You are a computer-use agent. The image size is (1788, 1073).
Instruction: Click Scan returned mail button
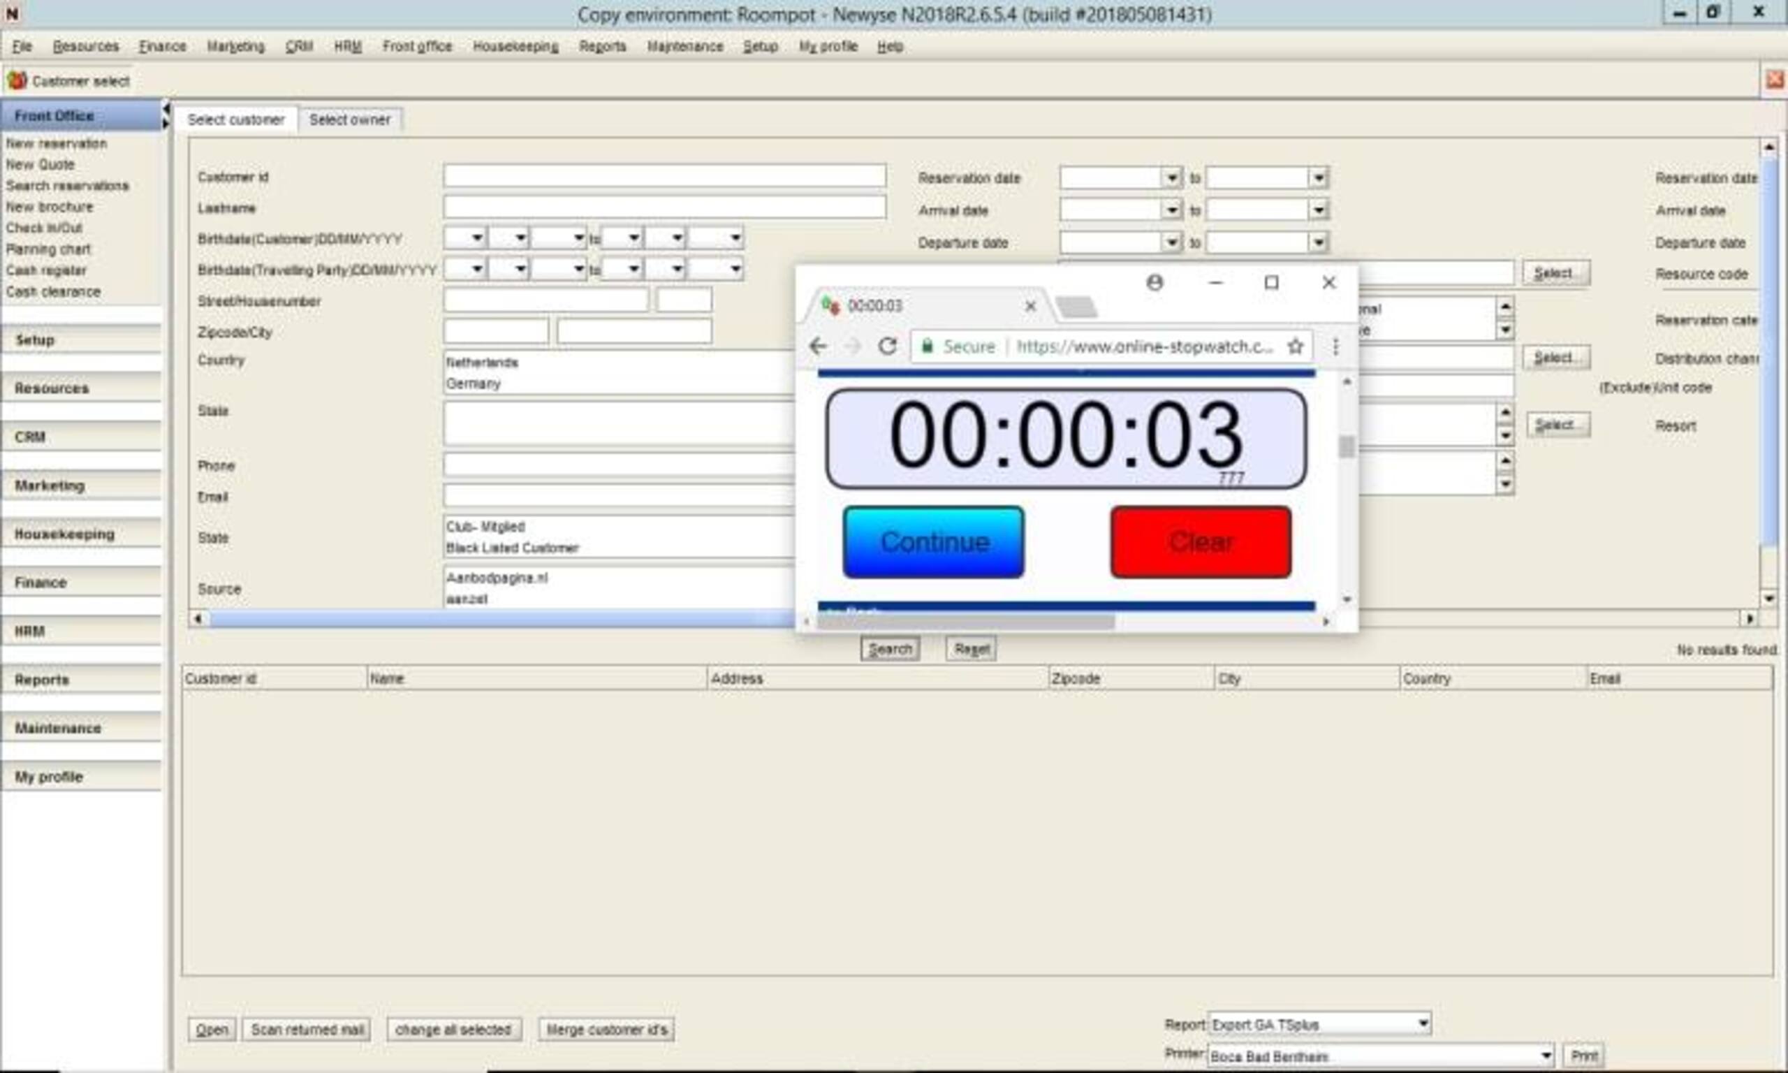click(x=307, y=1029)
